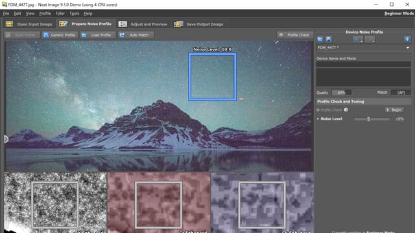The width and height of the screenshot is (415, 233).
Task: Open the greyed-out profile tool dropdown
Action: click(x=370, y=39)
